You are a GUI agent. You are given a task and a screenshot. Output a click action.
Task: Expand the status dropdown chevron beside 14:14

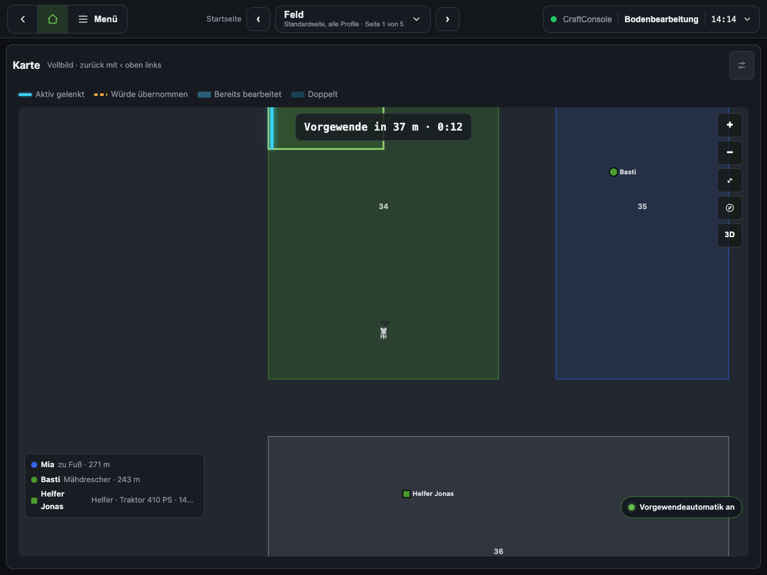pyautogui.click(x=747, y=19)
